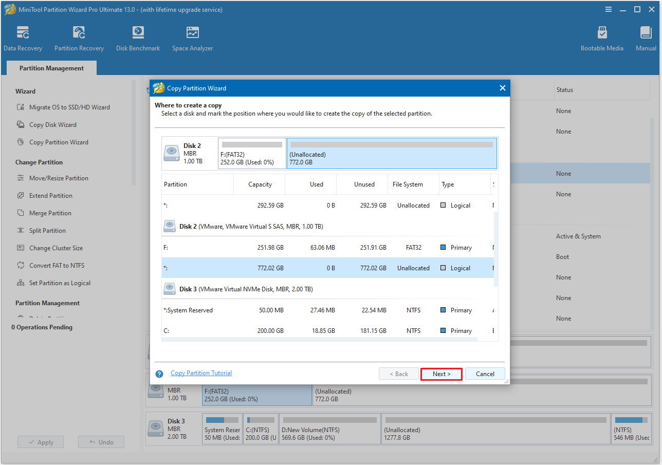662x465 pixels.
Task: Expand the Disk 2 group in partition list
Action: [x=170, y=226]
